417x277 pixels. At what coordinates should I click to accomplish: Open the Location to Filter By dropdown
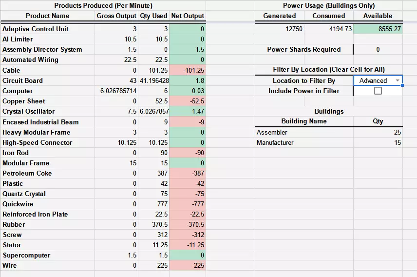pos(398,80)
